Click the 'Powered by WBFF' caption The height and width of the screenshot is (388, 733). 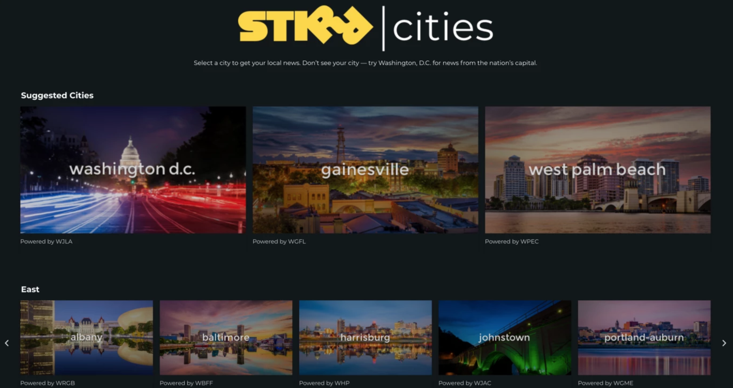[x=186, y=383]
